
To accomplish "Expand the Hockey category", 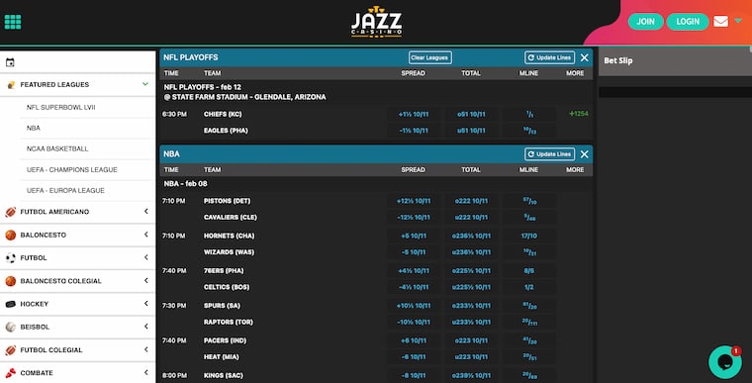I will [146, 303].
